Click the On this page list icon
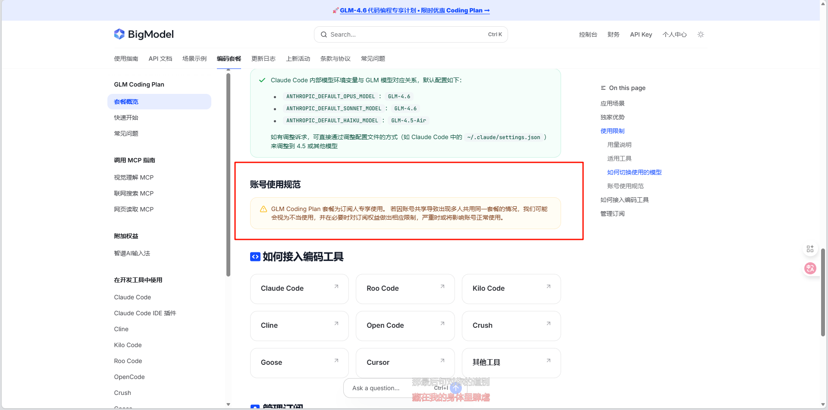 click(x=603, y=88)
